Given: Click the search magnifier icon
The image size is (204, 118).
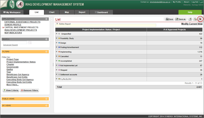Looking at the screenshot, I should tap(30, 42).
